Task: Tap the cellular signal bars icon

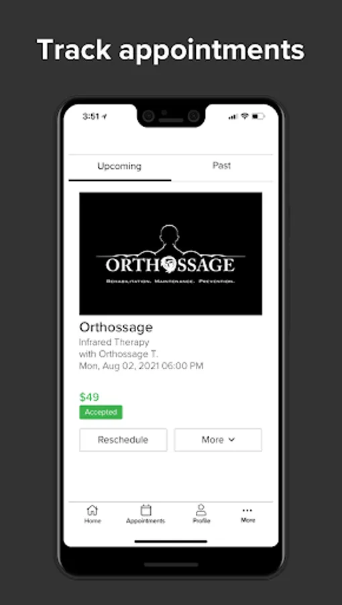Action: coord(233,116)
